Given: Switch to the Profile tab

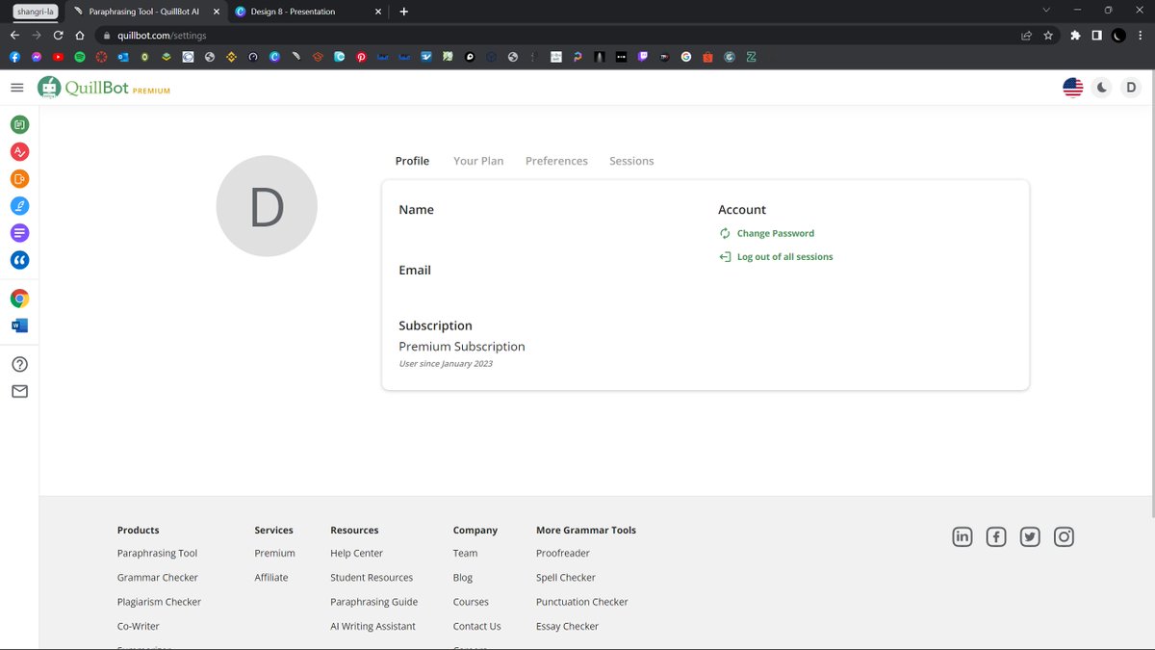Looking at the screenshot, I should click(412, 161).
